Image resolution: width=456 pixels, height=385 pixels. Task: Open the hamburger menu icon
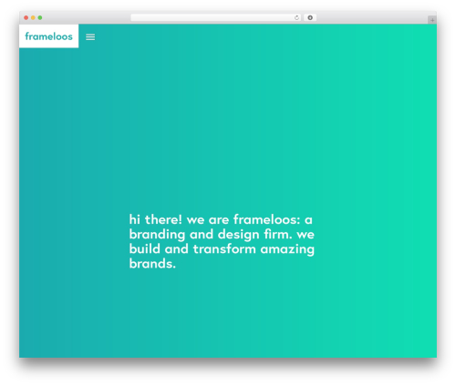(x=90, y=37)
